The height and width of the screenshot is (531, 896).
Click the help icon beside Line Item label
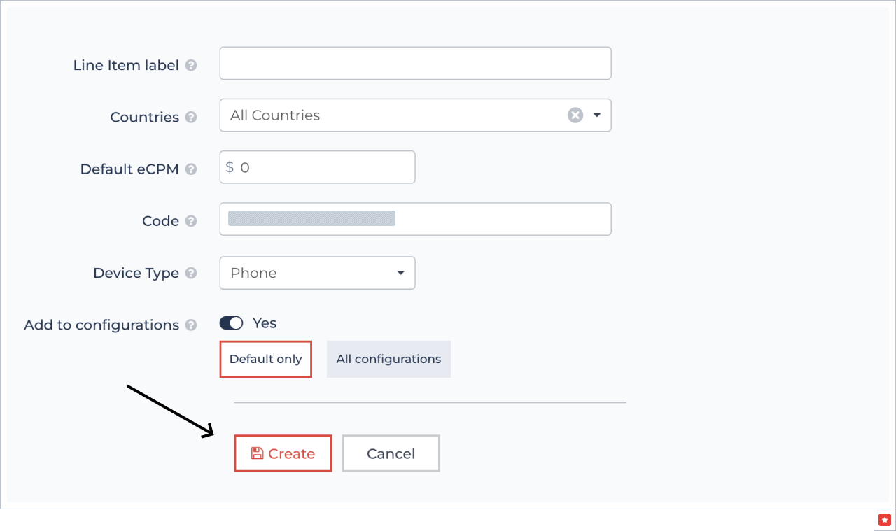pos(191,65)
